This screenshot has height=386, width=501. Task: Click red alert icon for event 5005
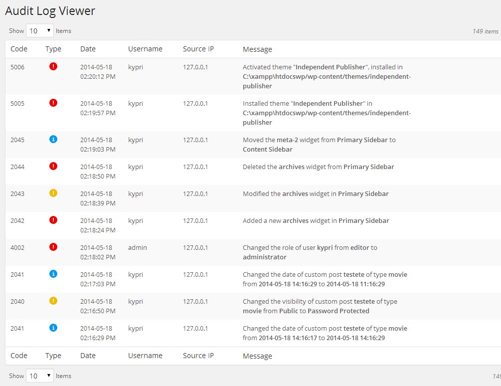pyautogui.click(x=53, y=103)
